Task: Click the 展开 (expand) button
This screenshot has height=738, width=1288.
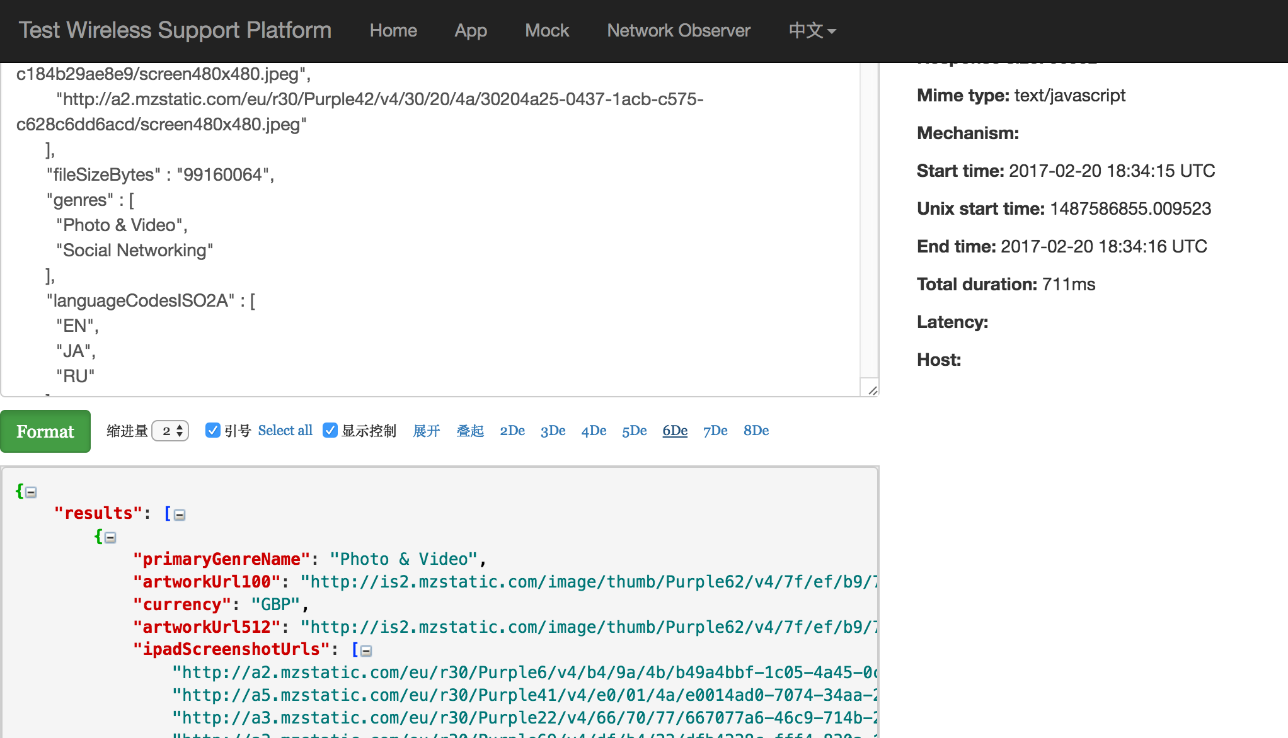Action: tap(427, 431)
